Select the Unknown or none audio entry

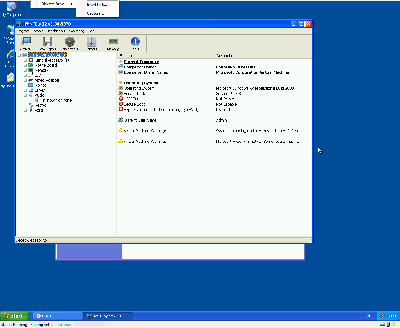click(x=56, y=100)
